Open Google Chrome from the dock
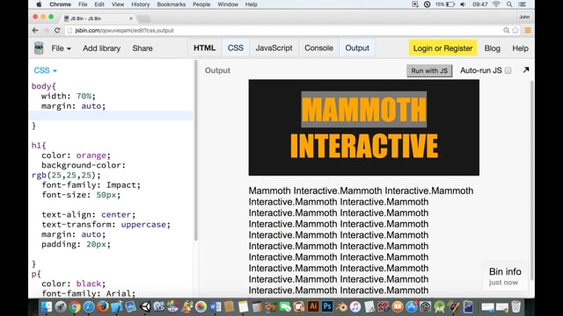Image resolution: width=563 pixels, height=316 pixels. coord(75,306)
